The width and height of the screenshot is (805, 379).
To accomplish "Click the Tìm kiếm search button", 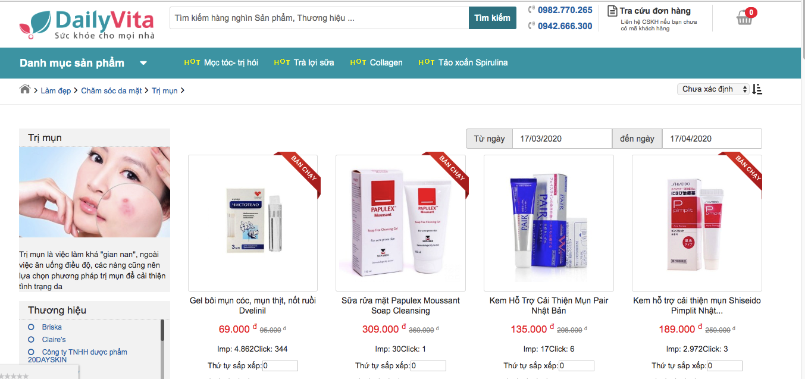I will 493,18.
